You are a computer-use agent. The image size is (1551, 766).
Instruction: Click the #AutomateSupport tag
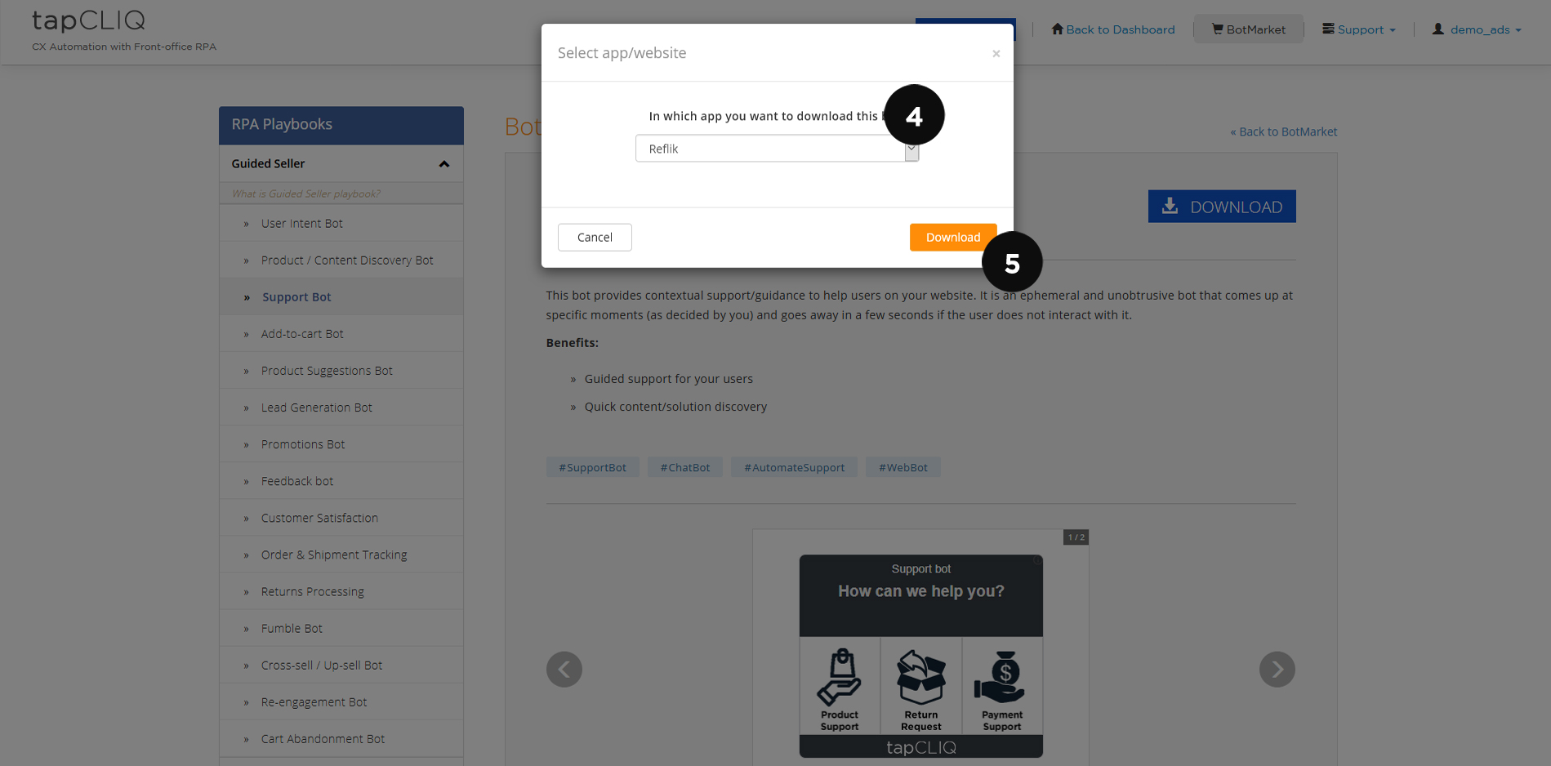coord(794,467)
